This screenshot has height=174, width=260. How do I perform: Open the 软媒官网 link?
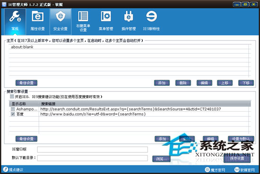tap(244, 170)
